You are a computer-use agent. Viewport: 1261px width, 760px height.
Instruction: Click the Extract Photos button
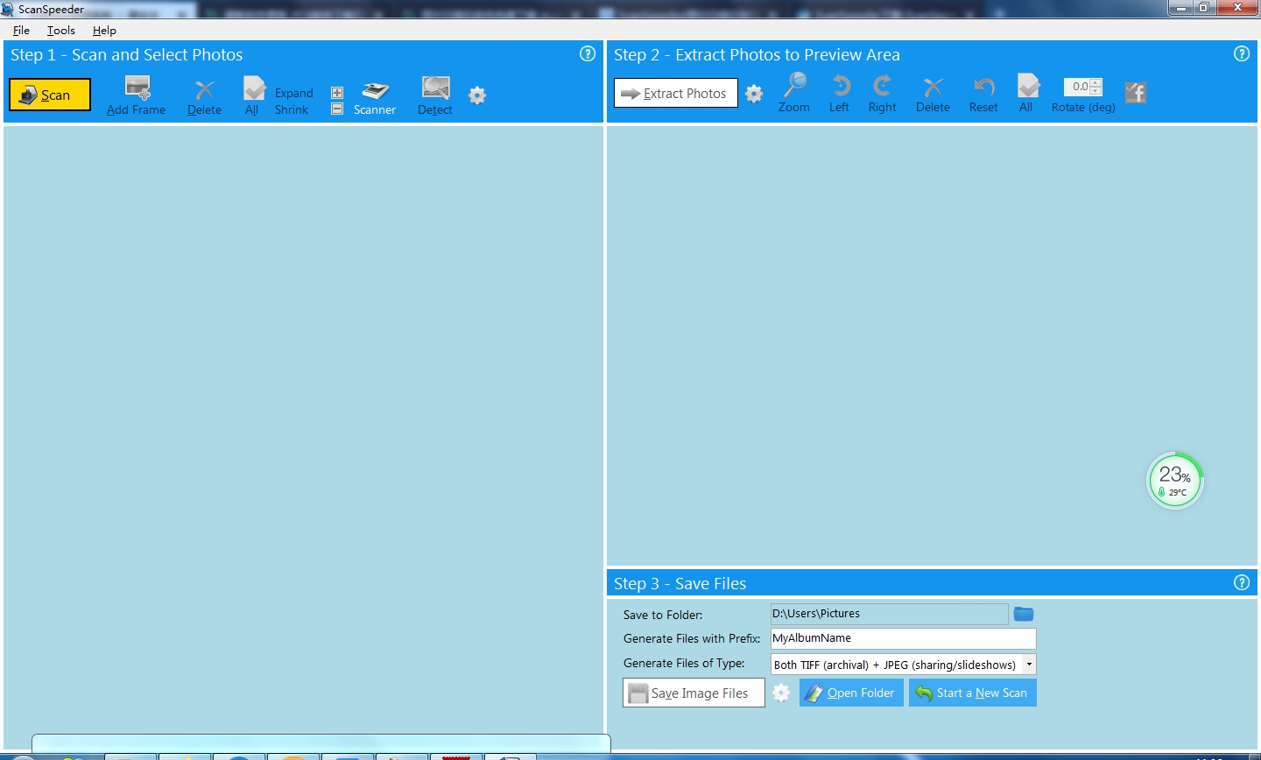pos(675,94)
